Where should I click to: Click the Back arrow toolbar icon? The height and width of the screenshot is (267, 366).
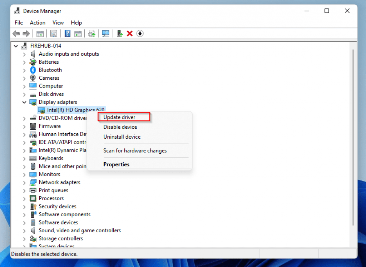16,34
